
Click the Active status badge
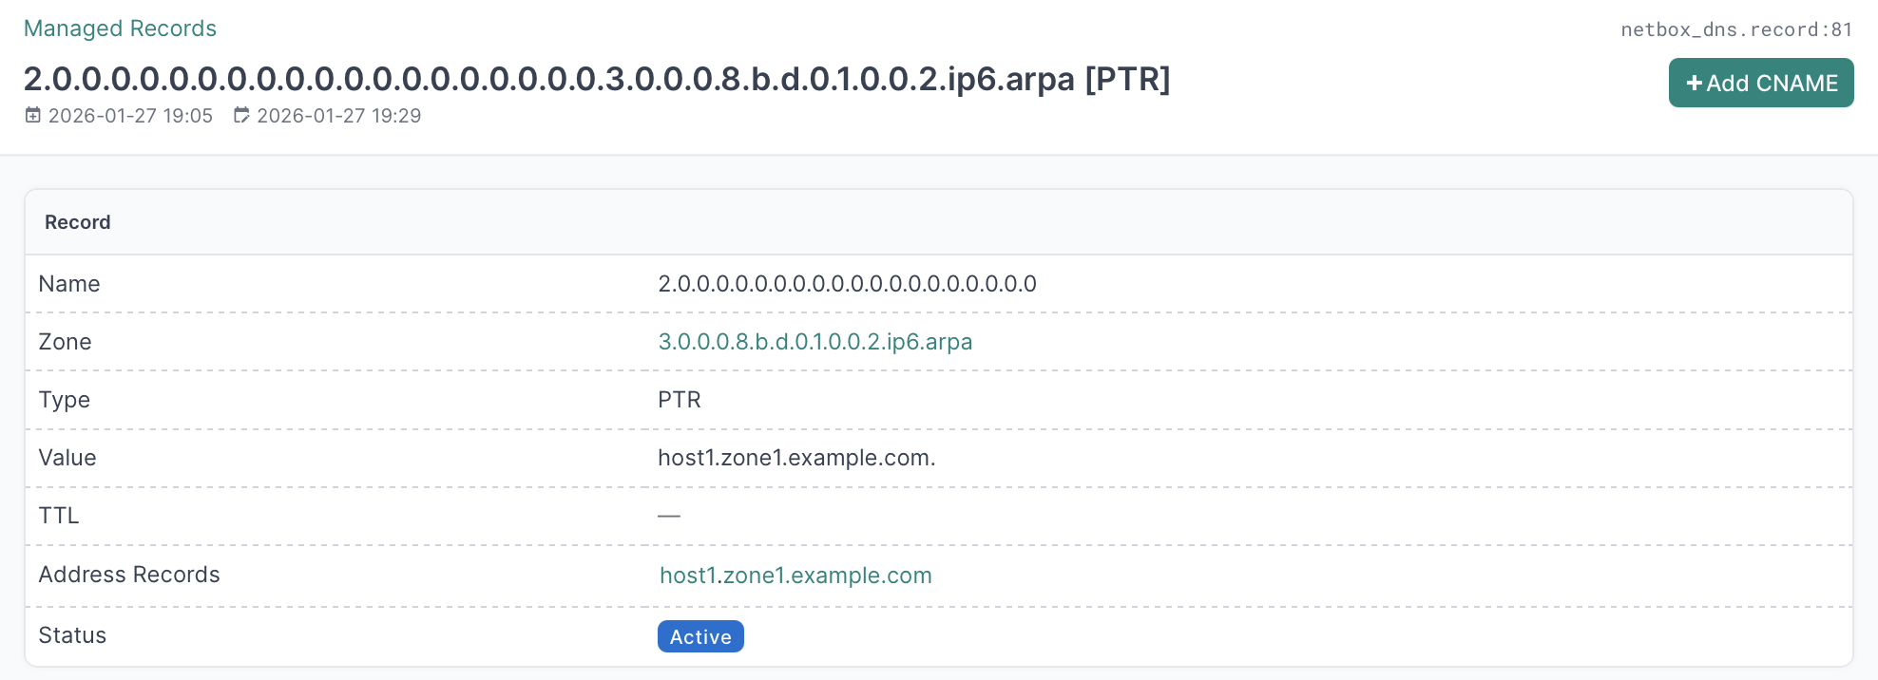(700, 636)
